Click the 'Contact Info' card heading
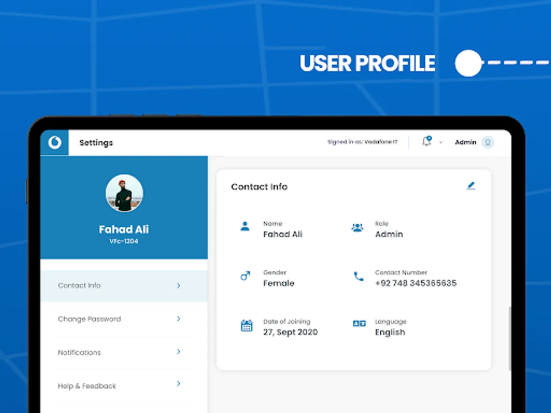 pos(259,187)
